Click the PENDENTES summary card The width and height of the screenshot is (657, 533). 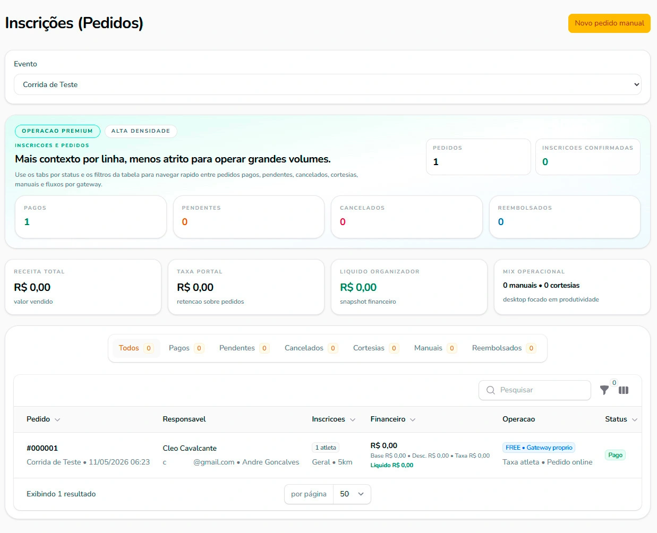click(249, 217)
